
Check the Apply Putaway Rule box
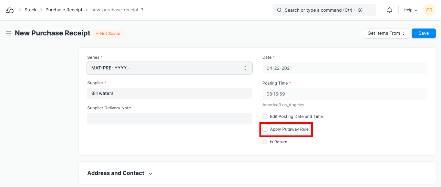[265, 129]
